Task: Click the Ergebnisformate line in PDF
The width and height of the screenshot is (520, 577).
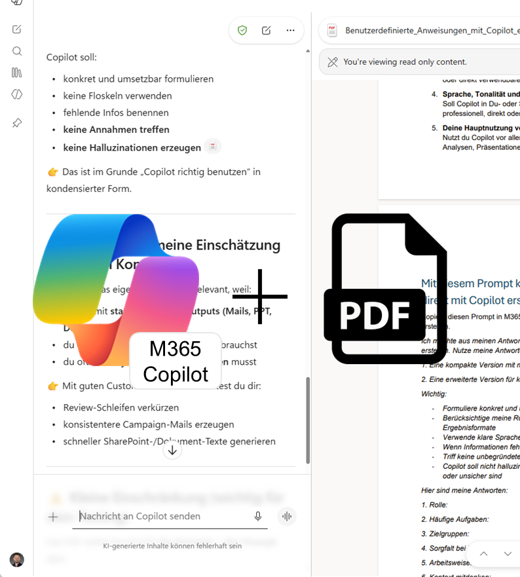Action: coord(469,428)
